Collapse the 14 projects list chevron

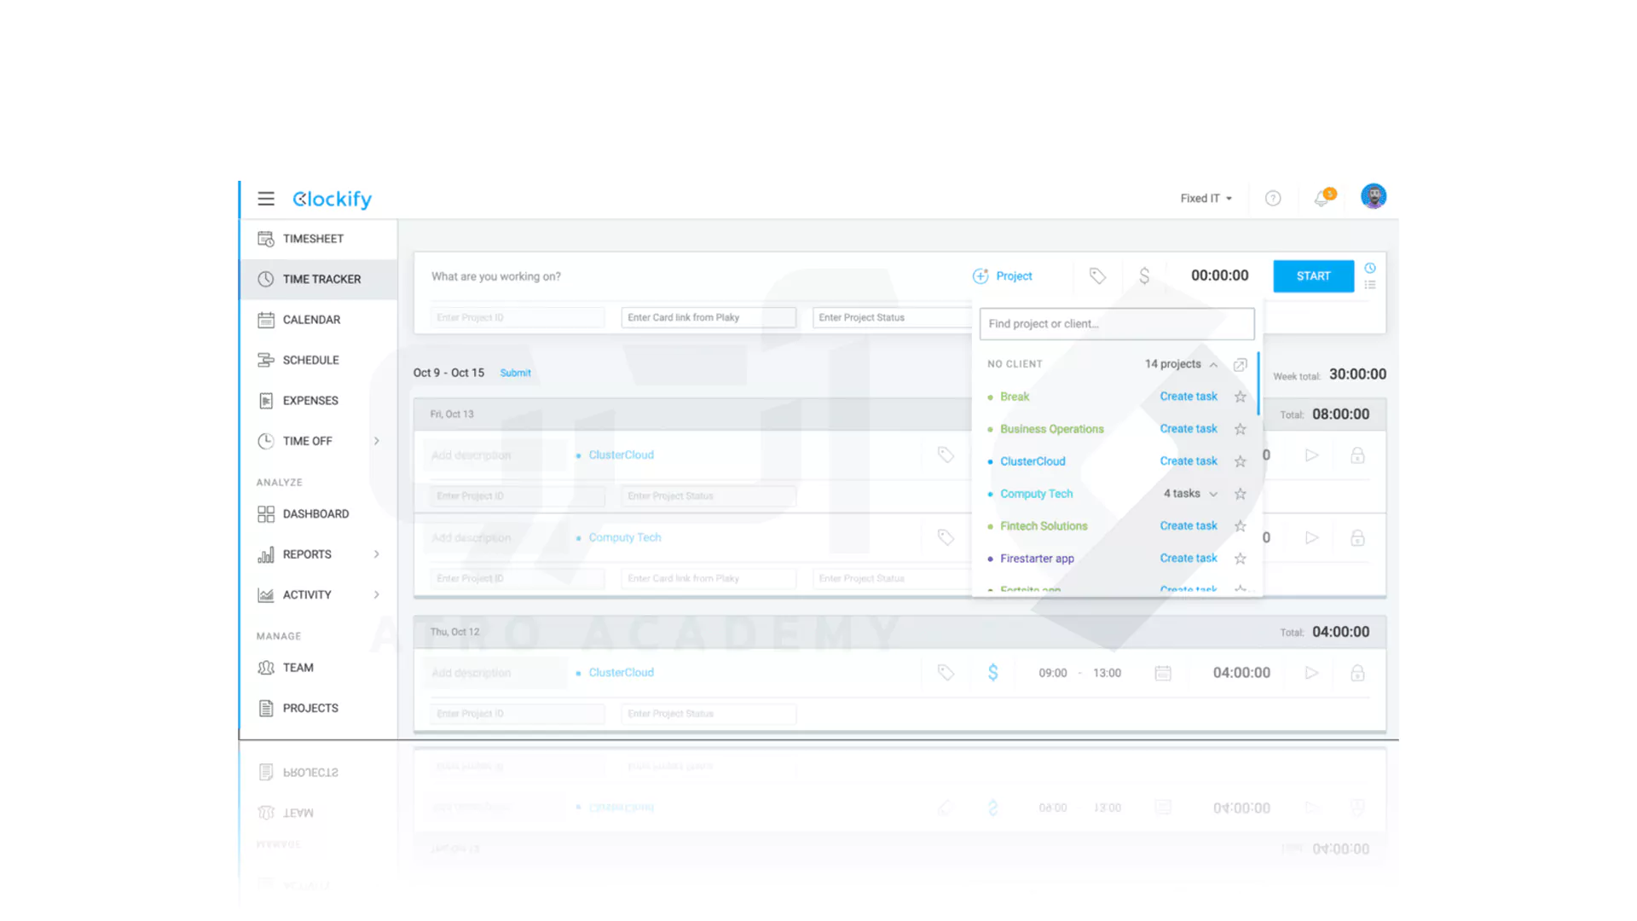1213,365
